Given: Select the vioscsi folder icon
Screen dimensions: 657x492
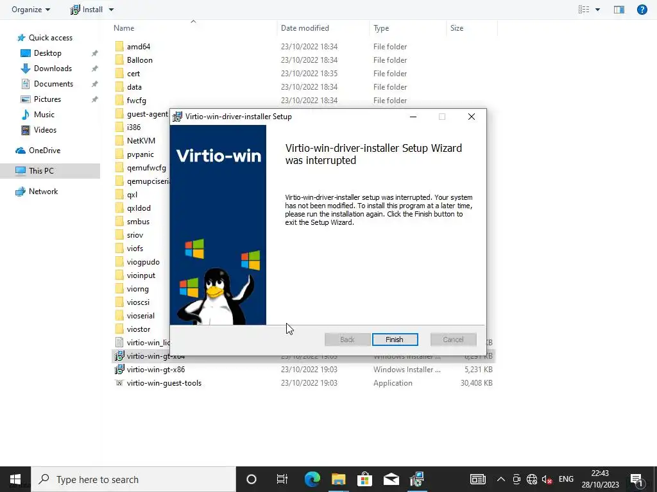Looking at the screenshot, I should (119, 302).
